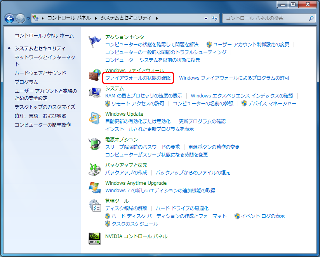
Task: Click shield icon beside イベント ログの表示
Action: pyautogui.click(x=237, y=216)
